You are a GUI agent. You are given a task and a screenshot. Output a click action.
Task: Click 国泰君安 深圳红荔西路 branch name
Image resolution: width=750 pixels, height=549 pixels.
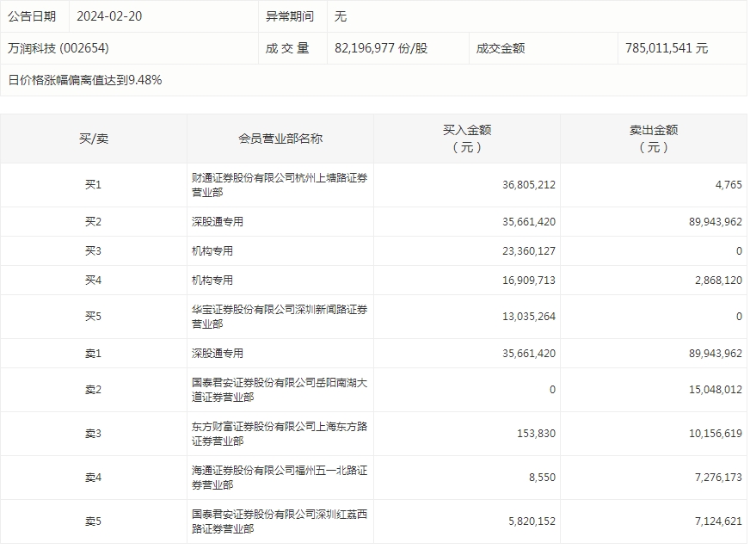[280, 521]
